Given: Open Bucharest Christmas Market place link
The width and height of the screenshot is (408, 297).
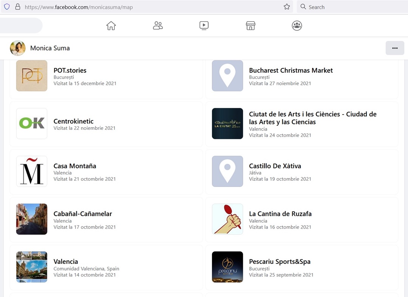Looking at the screenshot, I should (291, 70).
